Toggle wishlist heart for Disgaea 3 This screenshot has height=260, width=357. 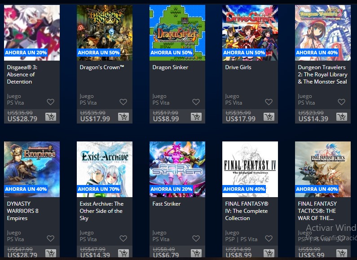51,102
